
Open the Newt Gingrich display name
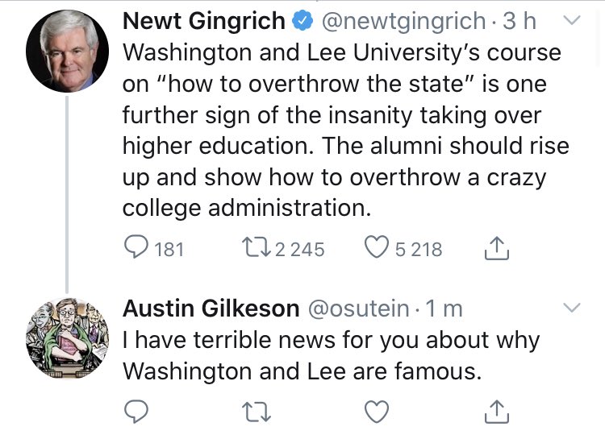point(204,20)
